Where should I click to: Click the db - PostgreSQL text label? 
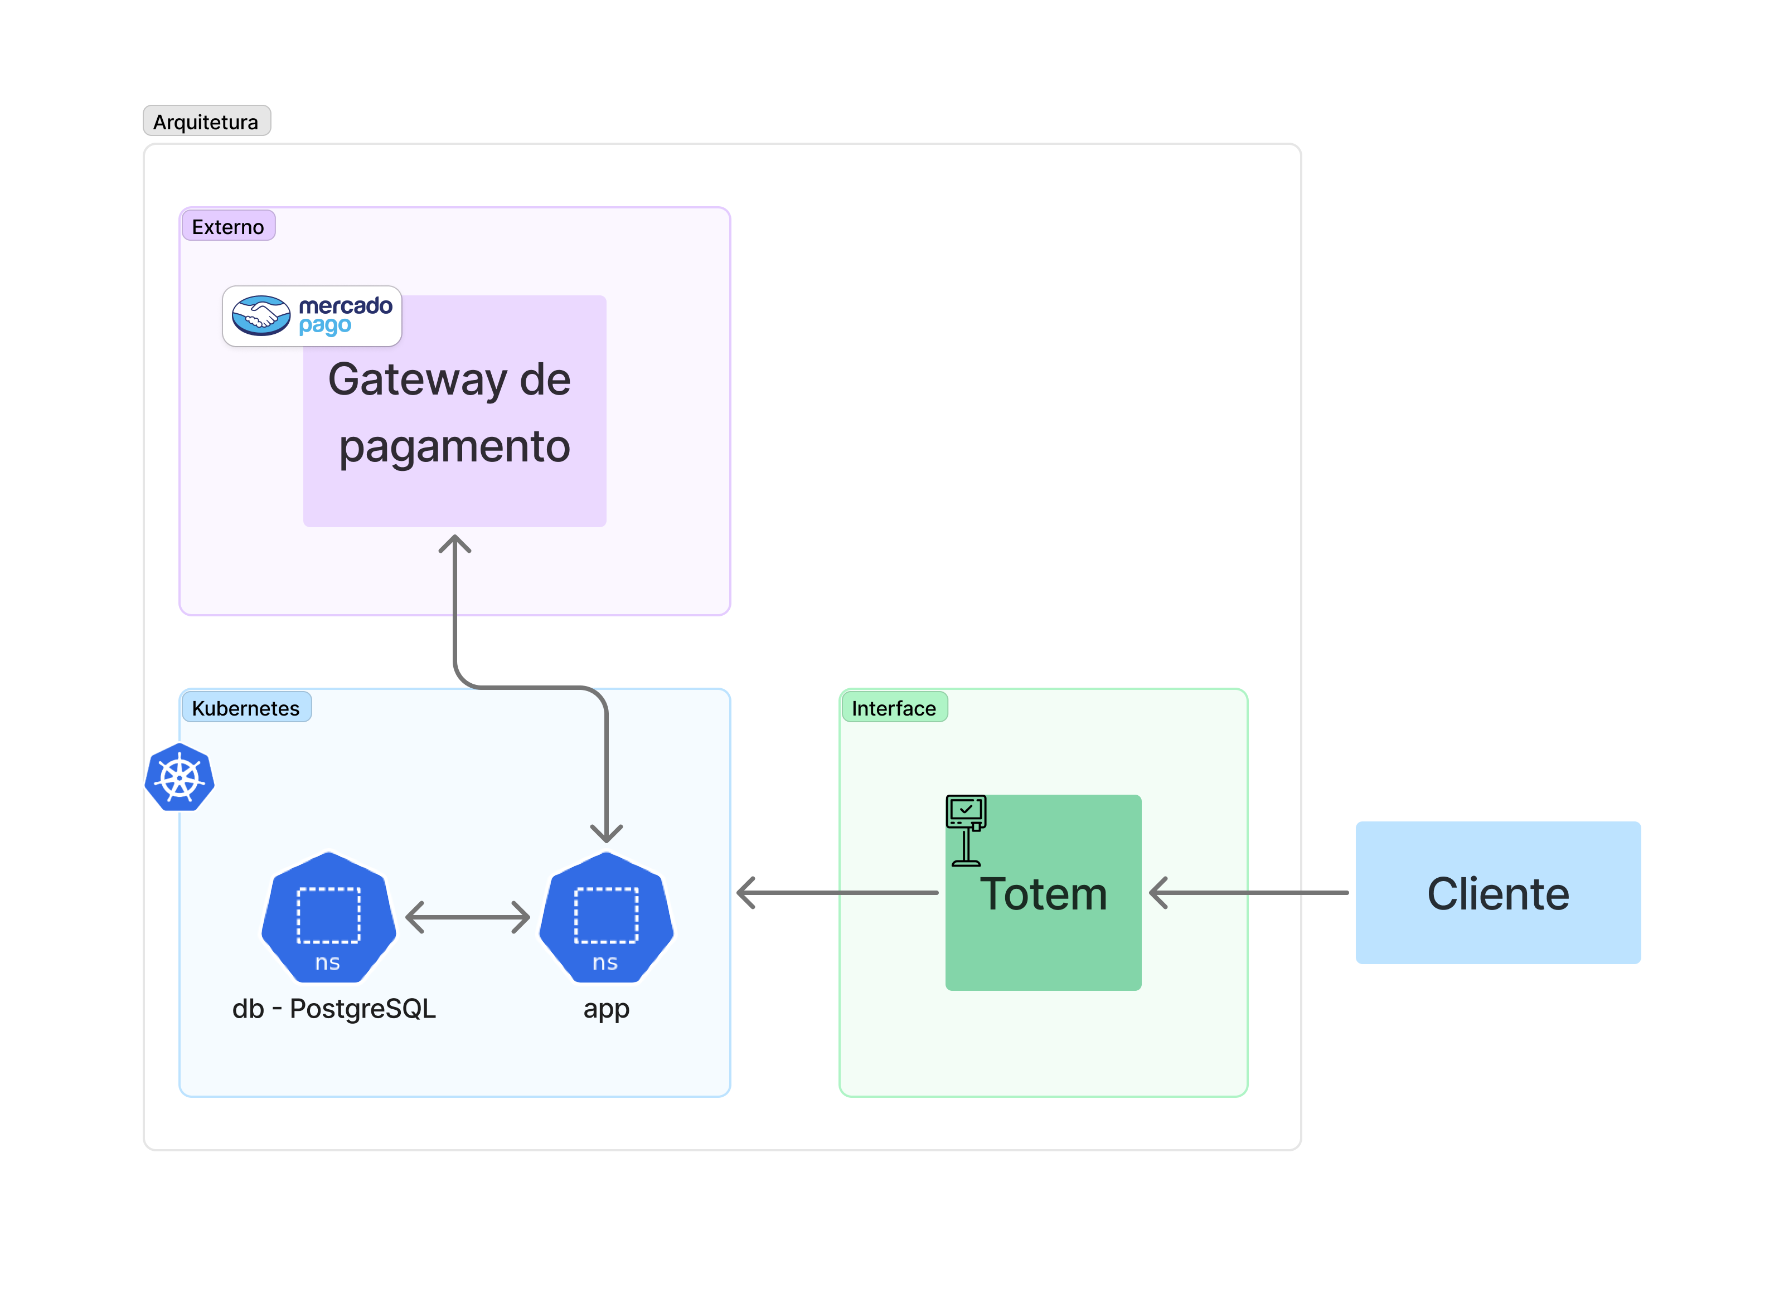(x=333, y=1009)
